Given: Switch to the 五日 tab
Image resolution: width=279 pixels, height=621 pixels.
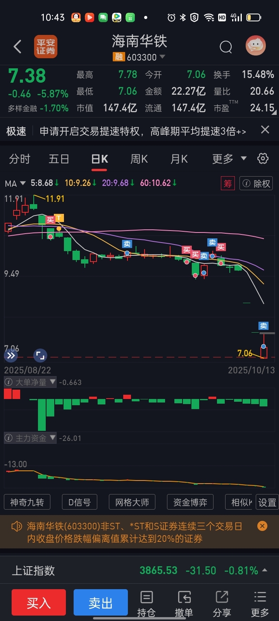Looking at the screenshot, I should click(59, 159).
